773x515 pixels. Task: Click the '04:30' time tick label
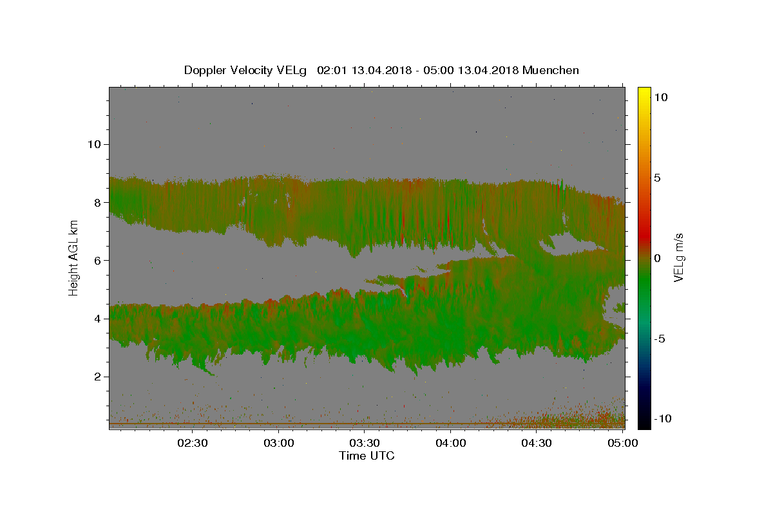pyautogui.click(x=537, y=443)
